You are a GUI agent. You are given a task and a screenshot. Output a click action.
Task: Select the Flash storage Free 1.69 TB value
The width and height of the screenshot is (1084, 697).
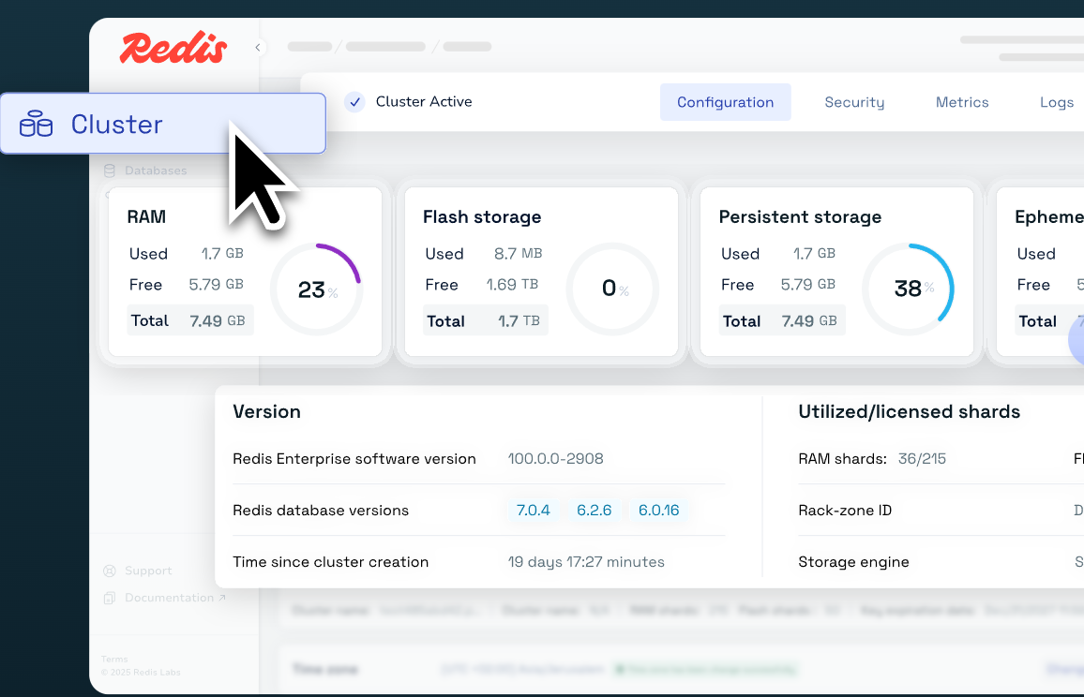(x=512, y=284)
